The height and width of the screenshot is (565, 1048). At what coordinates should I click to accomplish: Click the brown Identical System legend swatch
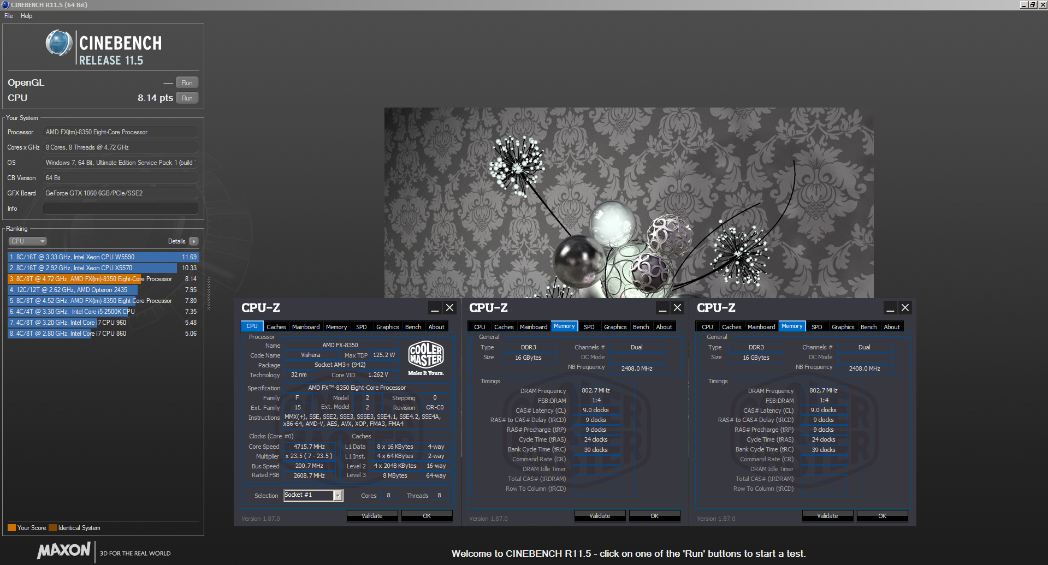(52, 528)
